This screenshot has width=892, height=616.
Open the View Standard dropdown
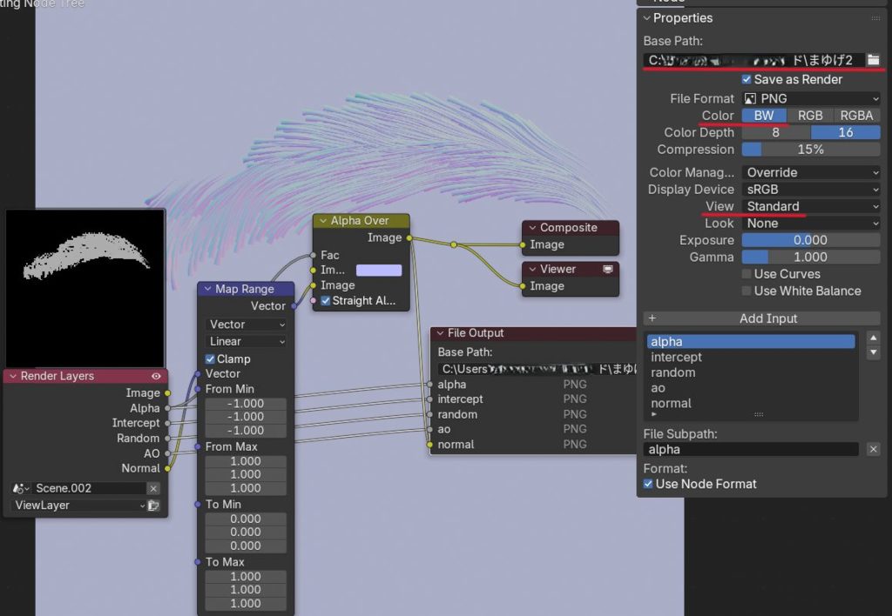click(811, 207)
